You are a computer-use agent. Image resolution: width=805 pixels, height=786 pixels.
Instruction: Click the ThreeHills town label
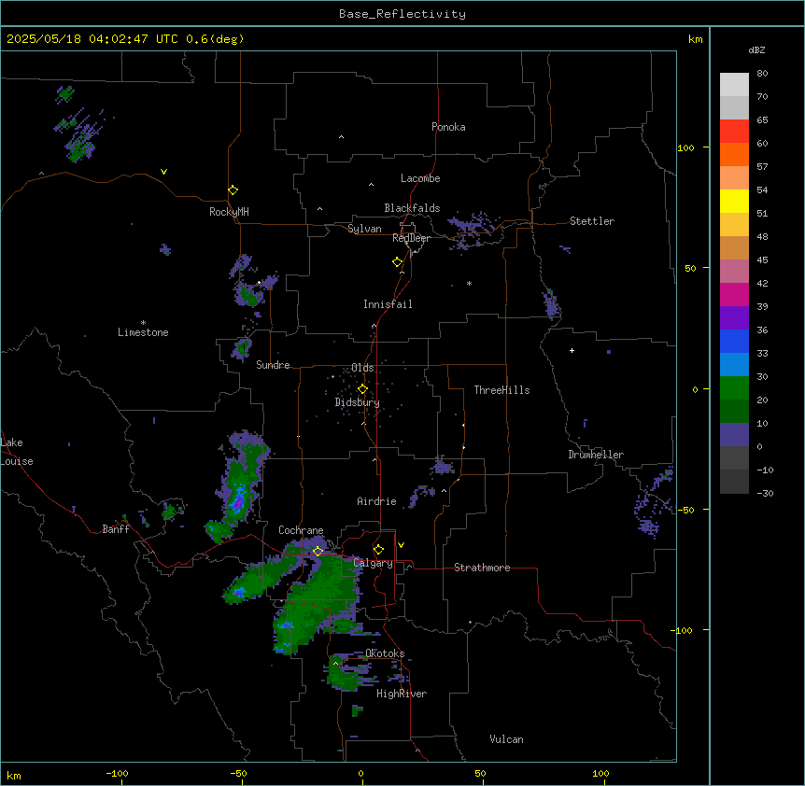[x=501, y=390]
